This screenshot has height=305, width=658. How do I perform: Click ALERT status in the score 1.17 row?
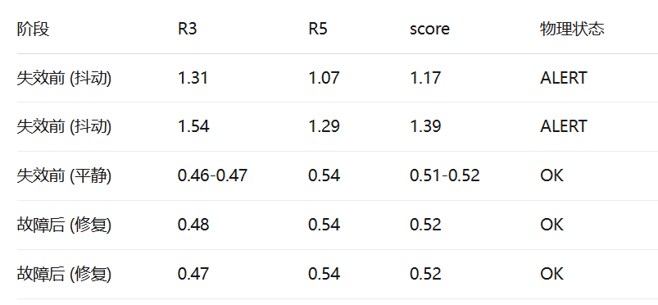coord(564,78)
